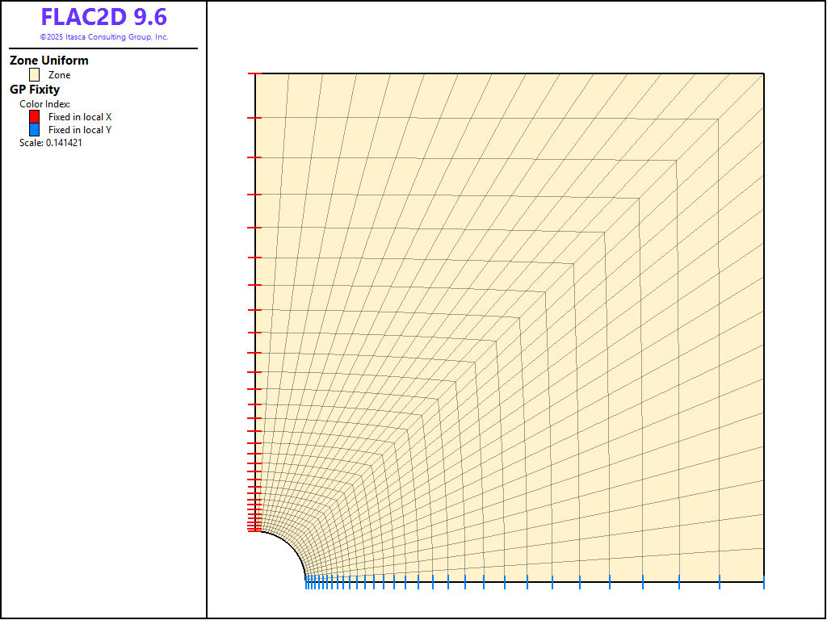The image size is (827, 620).
Task: Click the "Fixed in local X" legend label
Action: (80, 117)
